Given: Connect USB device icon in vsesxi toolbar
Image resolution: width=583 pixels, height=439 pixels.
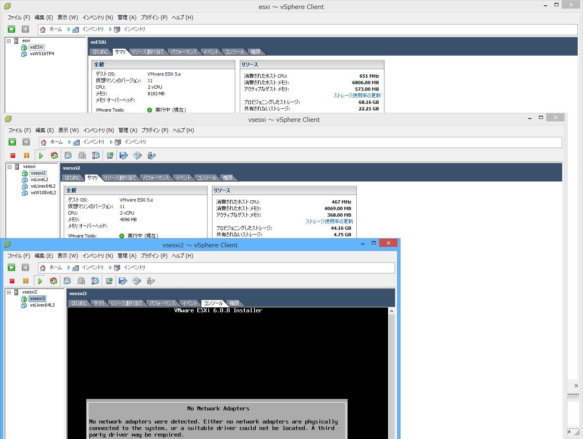Looking at the screenshot, I should pyautogui.click(x=152, y=155).
